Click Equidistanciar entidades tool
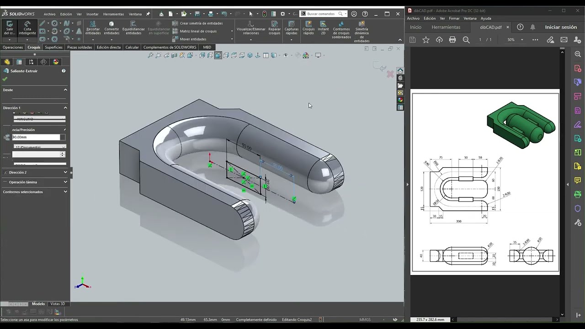Screen dimensions: 585x329 [x=133, y=28]
